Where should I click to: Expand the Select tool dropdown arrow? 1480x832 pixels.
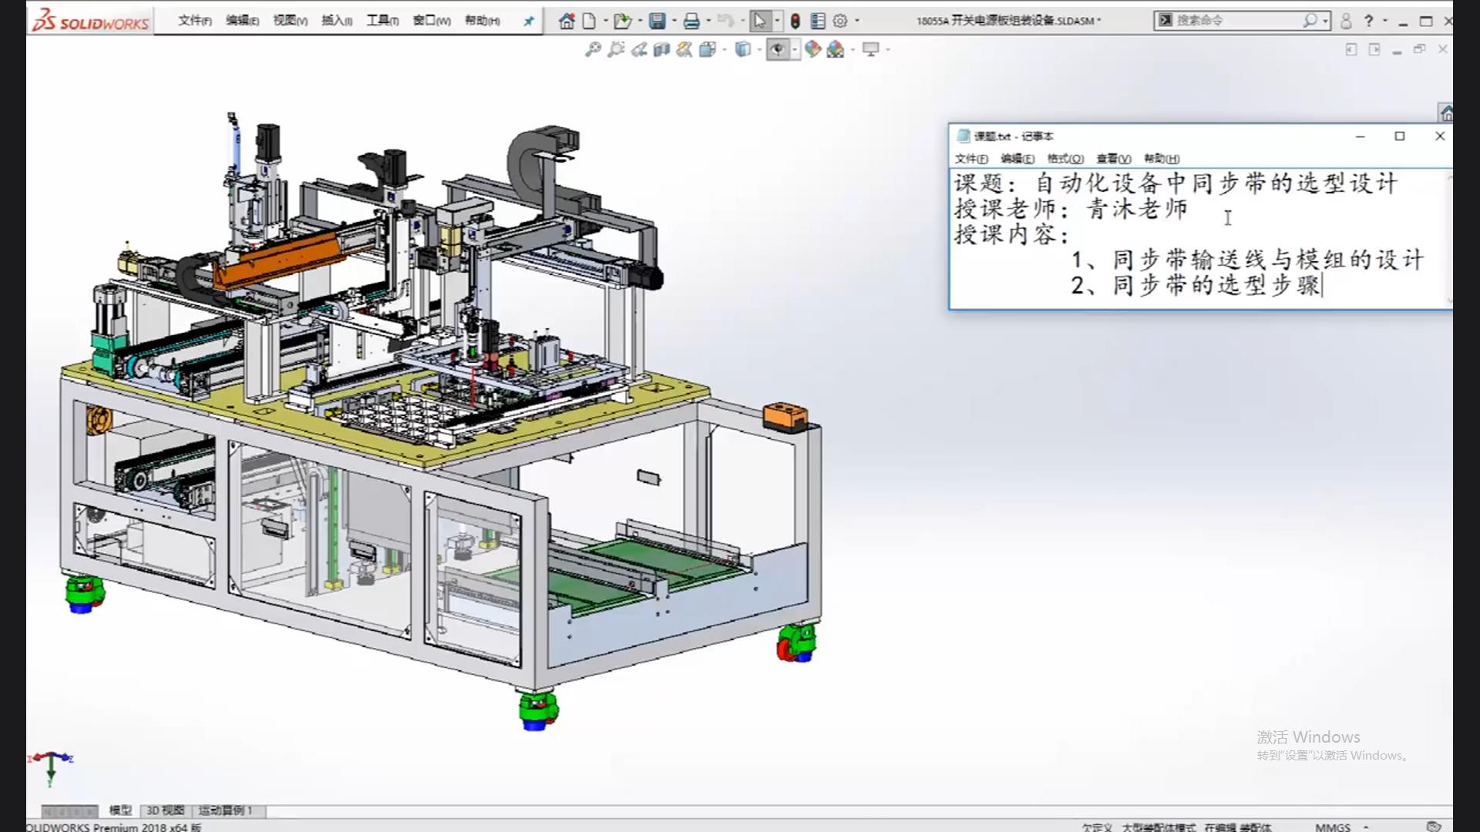pyautogui.click(x=777, y=21)
